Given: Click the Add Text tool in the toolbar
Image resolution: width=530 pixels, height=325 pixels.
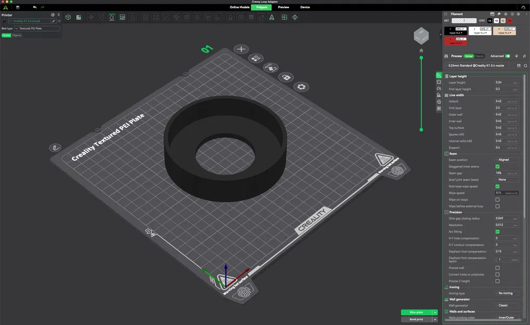Looking at the screenshot, I should click(271, 17).
